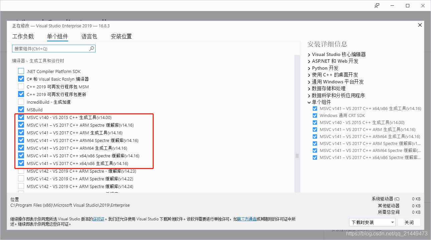Expand Python 开发 in install details
431x240 pixels.
(x=309, y=68)
